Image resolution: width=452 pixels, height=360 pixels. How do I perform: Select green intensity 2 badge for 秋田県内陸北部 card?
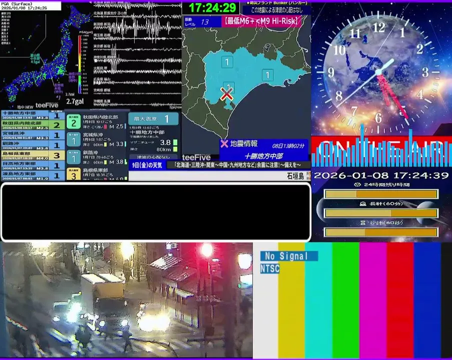(74, 121)
